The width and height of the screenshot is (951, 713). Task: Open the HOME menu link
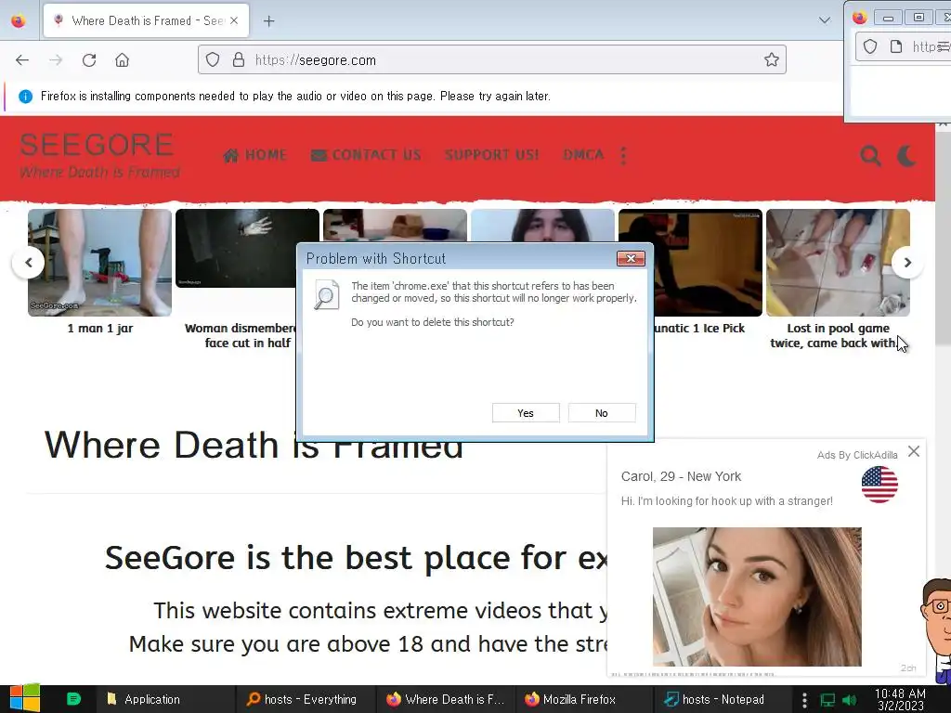tap(255, 155)
